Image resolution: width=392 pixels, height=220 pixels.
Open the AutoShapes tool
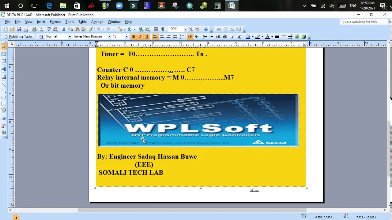pos(4,110)
